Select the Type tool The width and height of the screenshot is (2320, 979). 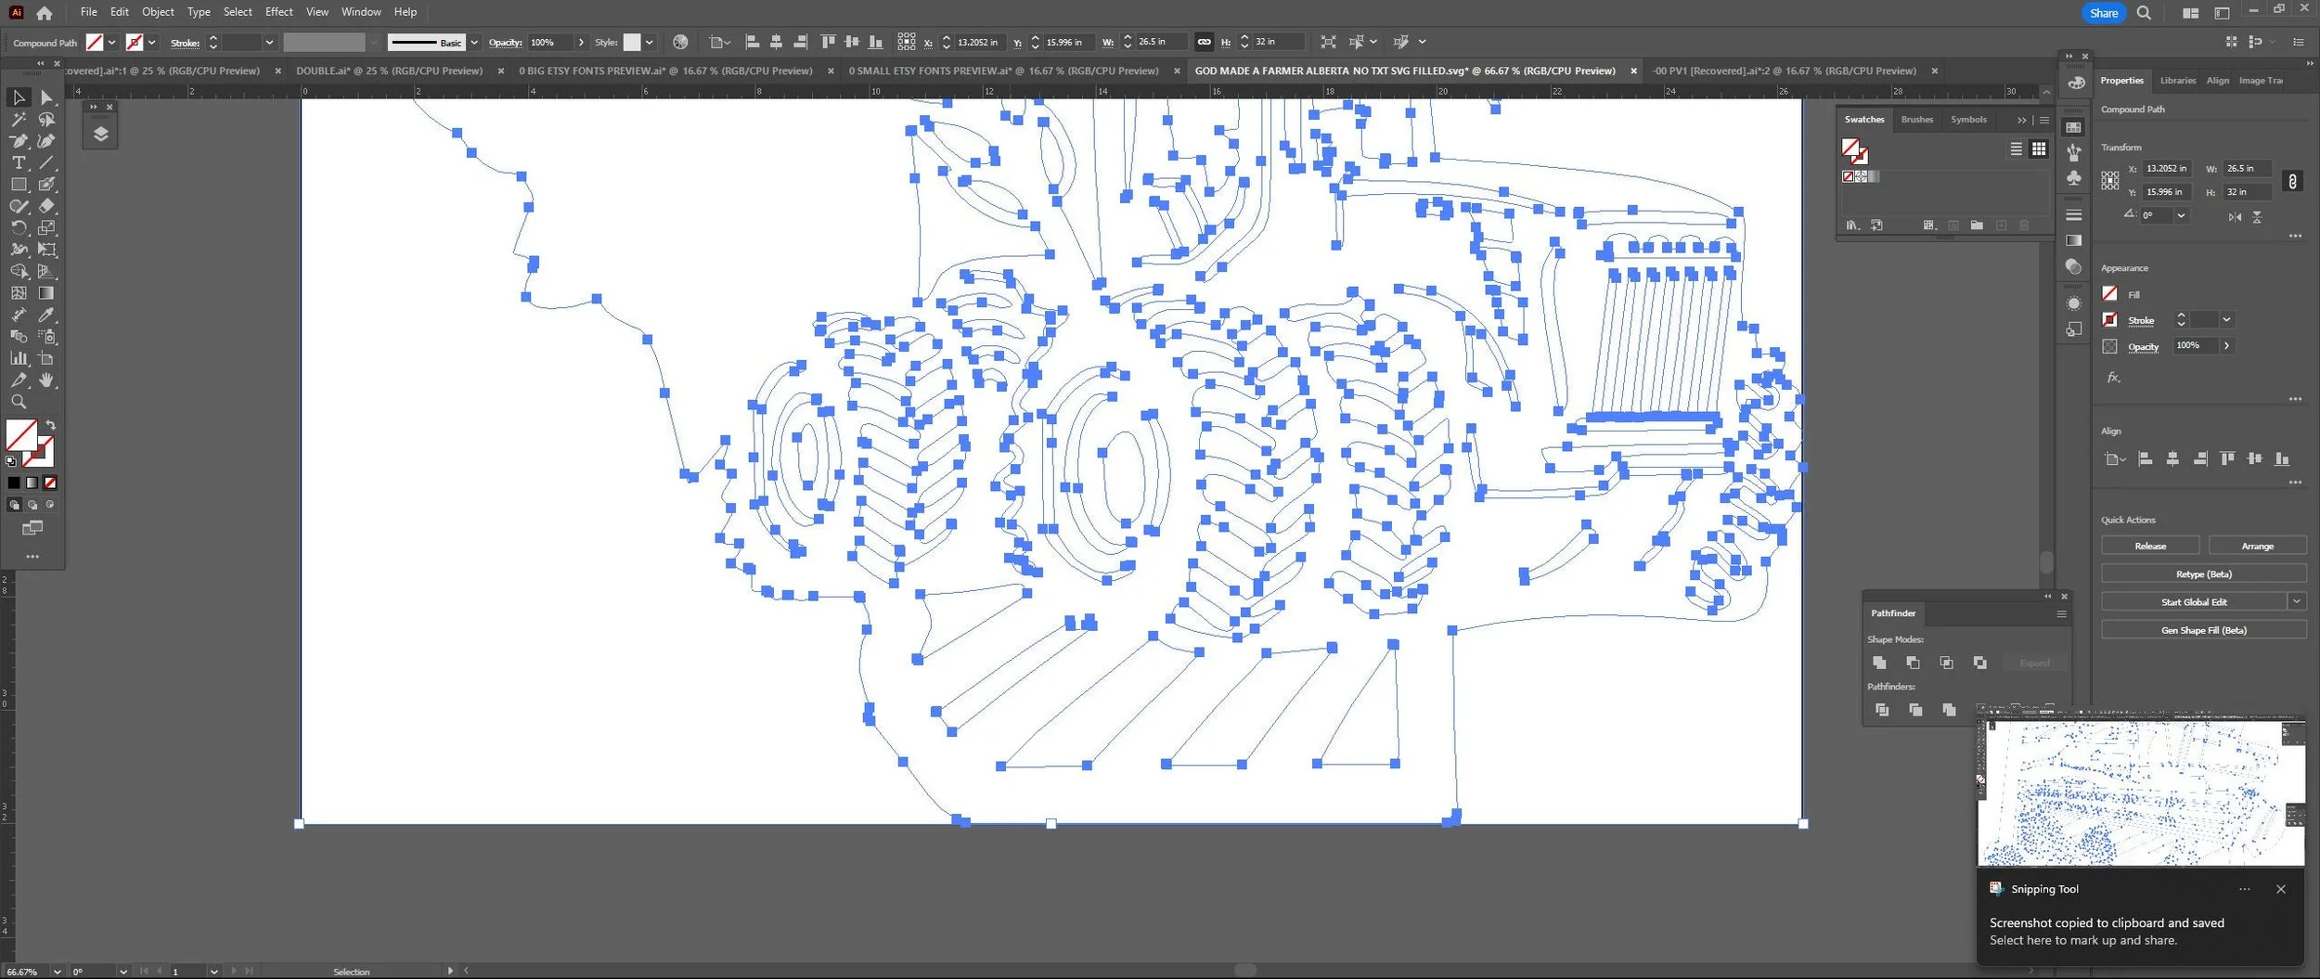point(19,162)
